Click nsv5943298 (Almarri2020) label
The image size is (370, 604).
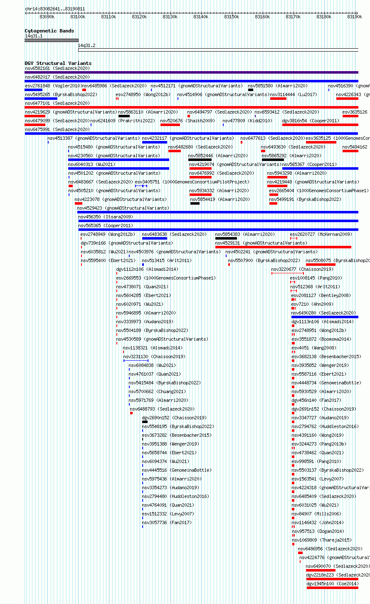[297, 173]
